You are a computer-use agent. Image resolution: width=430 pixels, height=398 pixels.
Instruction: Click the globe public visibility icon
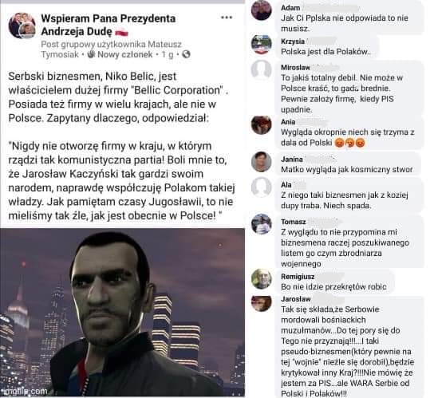[186, 54]
